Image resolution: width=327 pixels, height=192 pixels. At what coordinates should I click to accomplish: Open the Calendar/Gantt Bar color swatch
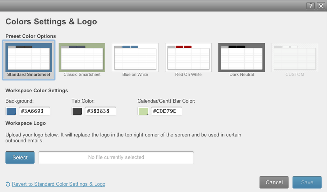(143, 111)
